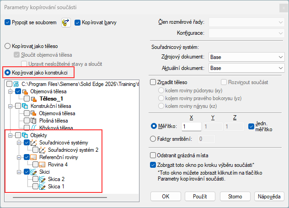Select the Kopírovat jako těleso radio button
This screenshot has height=208, width=289.
pos(7,46)
